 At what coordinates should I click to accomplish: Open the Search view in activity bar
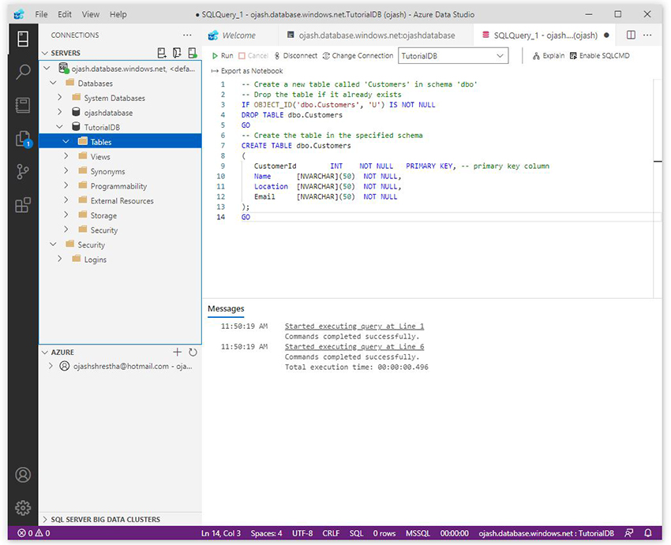(x=23, y=72)
